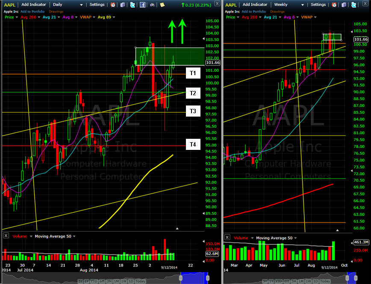Open the Weekly timeframe dropdown

click(x=289, y=5)
